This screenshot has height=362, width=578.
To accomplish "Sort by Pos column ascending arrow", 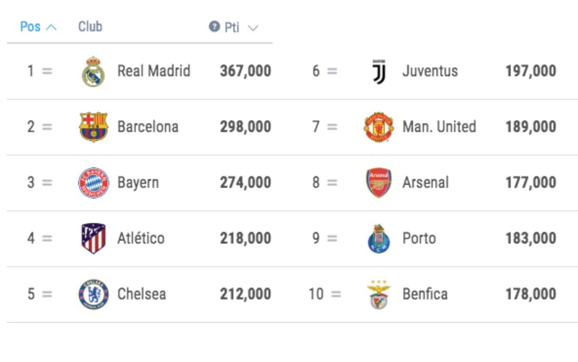I will click(51, 27).
